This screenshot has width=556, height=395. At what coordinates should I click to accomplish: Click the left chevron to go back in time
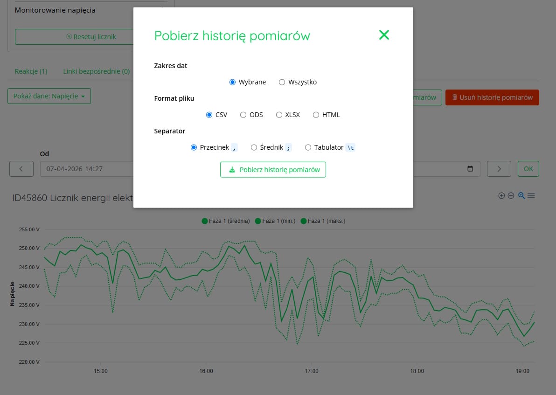pos(21,168)
